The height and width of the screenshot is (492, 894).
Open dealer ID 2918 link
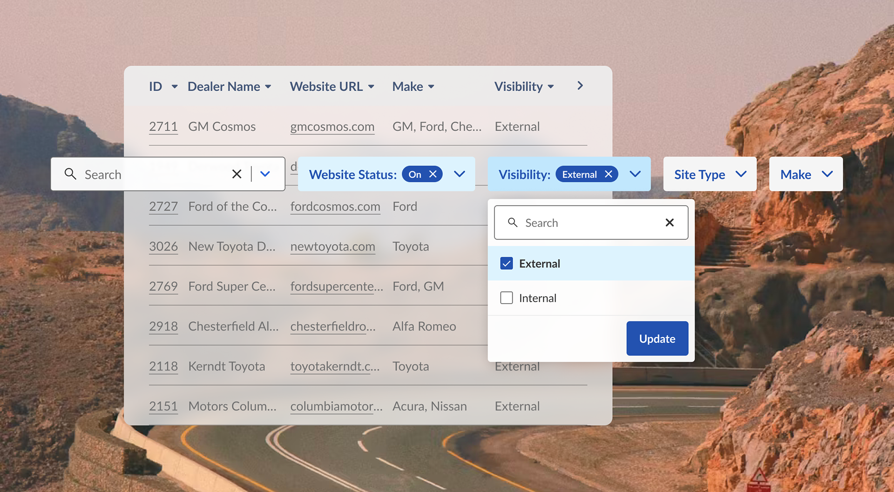(163, 326)
